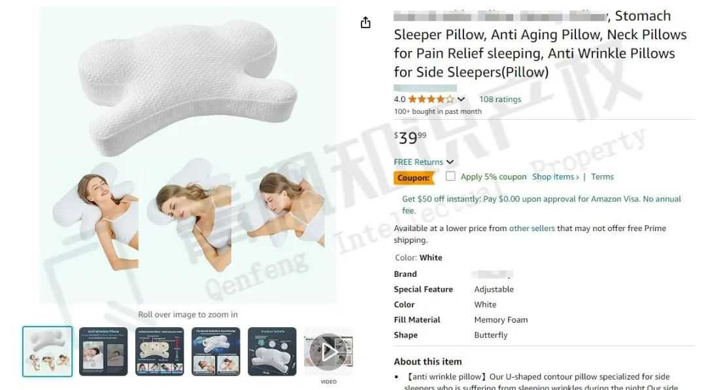
Task: Select the third pillow diagram thumbnail
Action: [x=160, y=351]
